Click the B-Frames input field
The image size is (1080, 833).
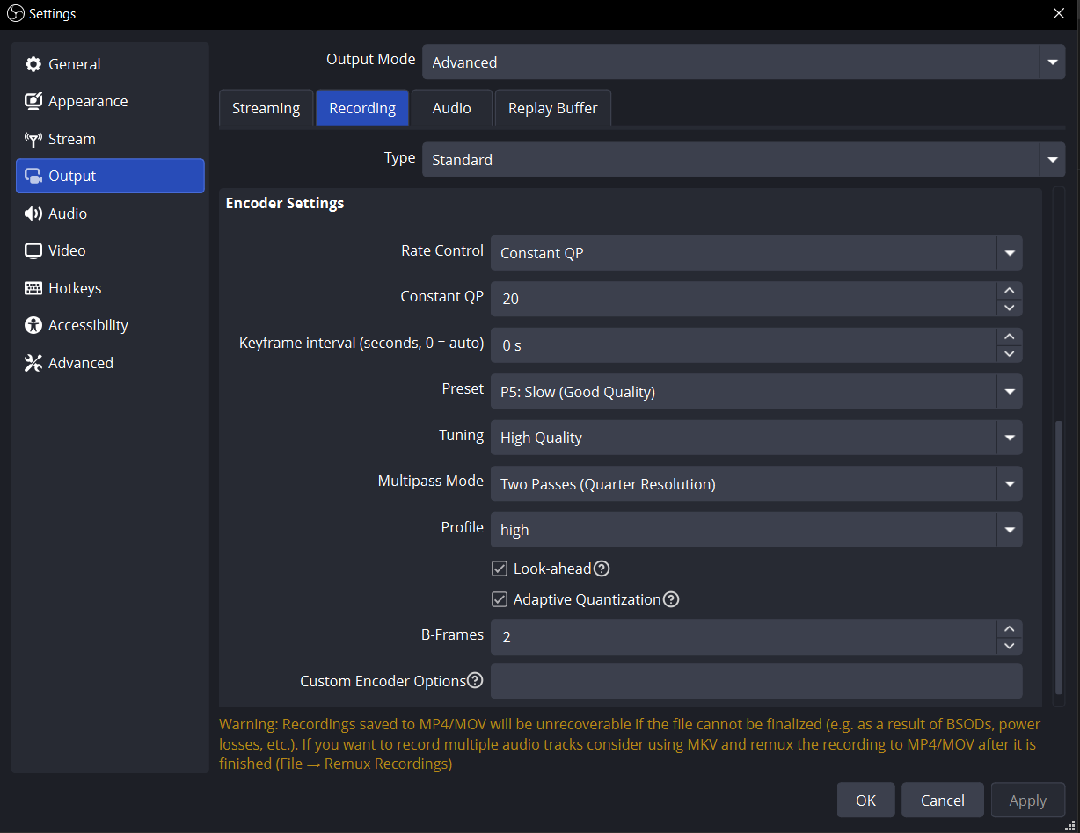coord(744,637)
